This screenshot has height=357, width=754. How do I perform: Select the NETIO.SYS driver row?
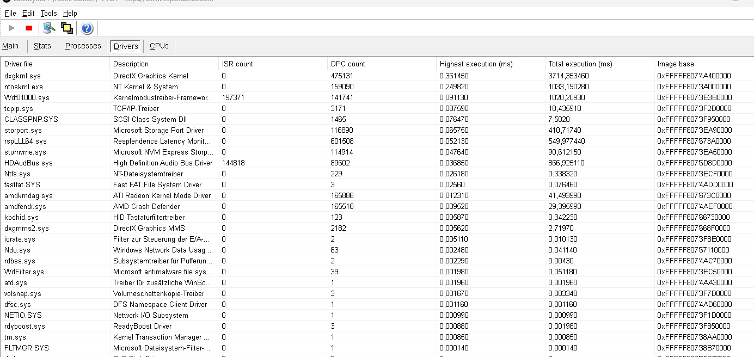[377, 315]
